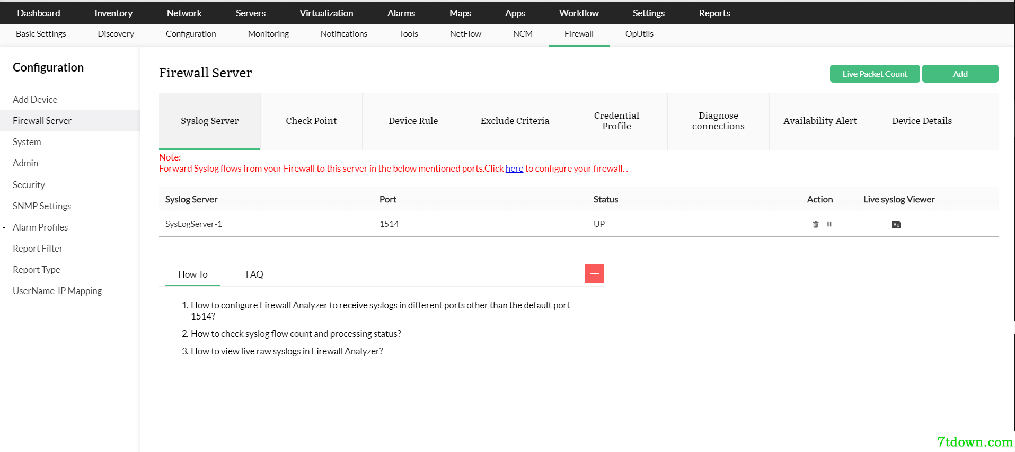
Task: Open how to check syslog flow count
Action: (x=296, y=334)
